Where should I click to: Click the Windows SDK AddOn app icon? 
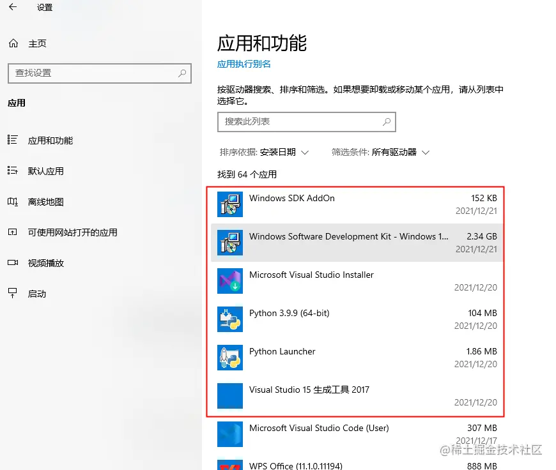tap(230, 204)
